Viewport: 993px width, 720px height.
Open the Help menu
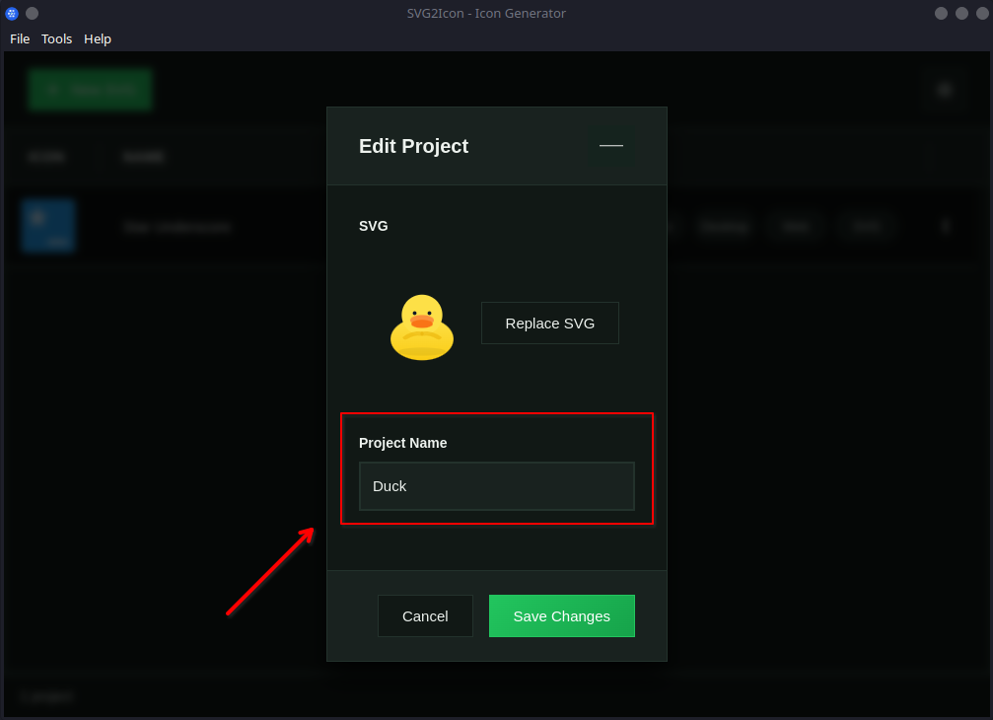point(97,38)
